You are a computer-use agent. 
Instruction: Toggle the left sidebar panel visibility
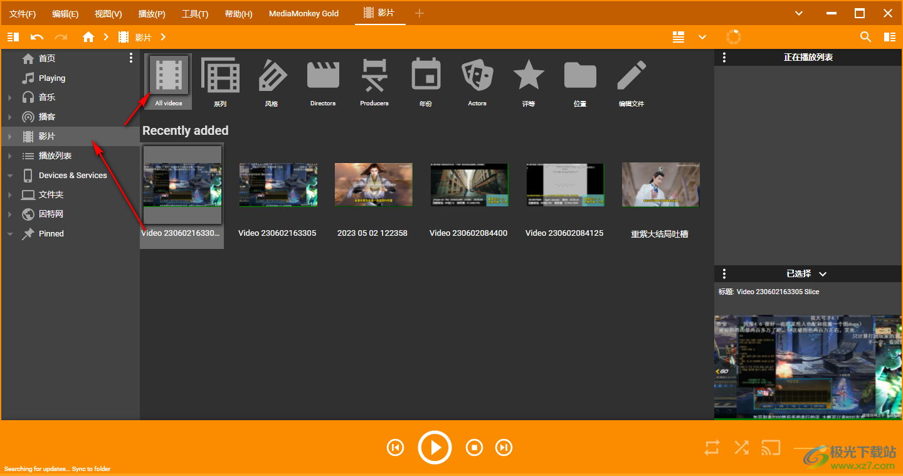pos(13,37)
